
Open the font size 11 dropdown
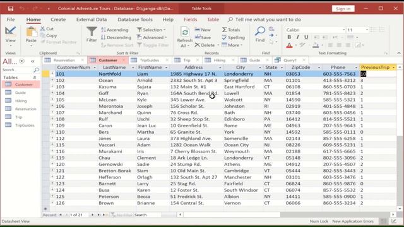(367, 30)
